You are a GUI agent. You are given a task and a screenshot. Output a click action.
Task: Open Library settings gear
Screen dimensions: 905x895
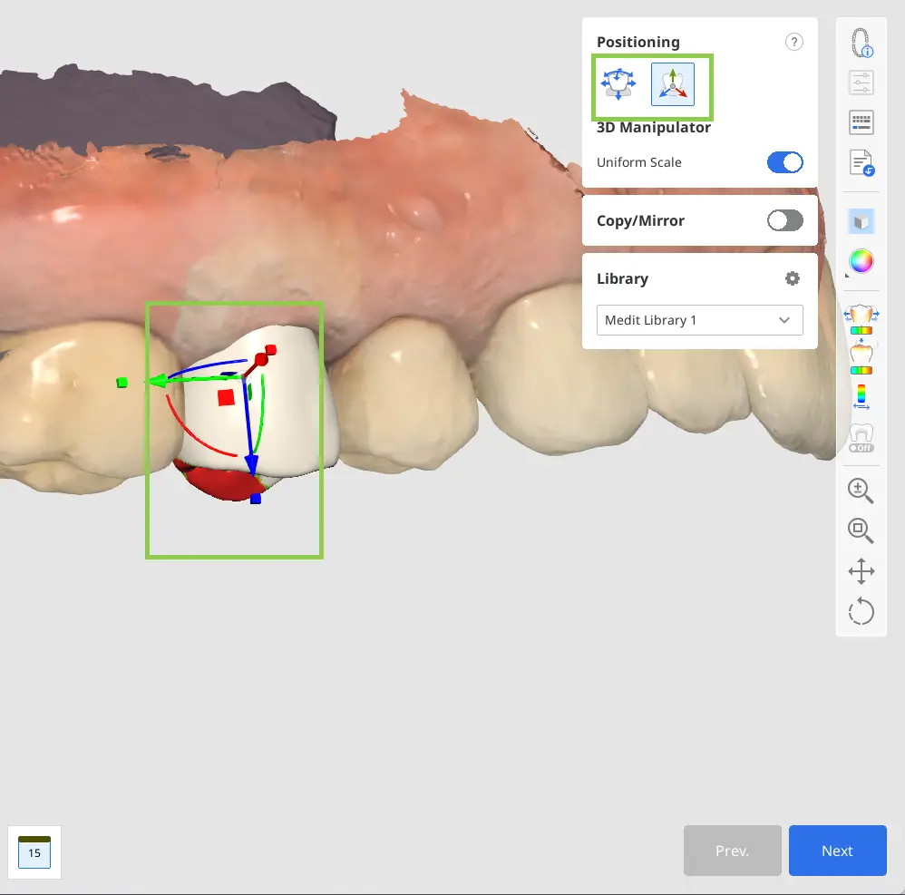click(x=793, y=278)
